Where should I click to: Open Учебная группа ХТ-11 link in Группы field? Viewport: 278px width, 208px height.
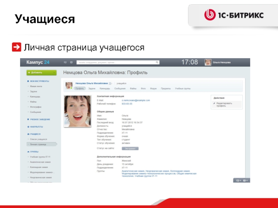tap(146, 176)
